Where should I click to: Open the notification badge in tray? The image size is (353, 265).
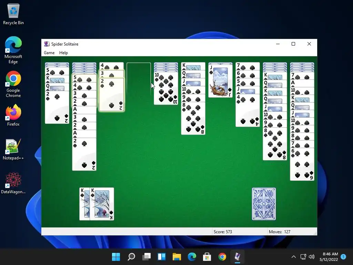pyautogui.click(x=343, y=257)
